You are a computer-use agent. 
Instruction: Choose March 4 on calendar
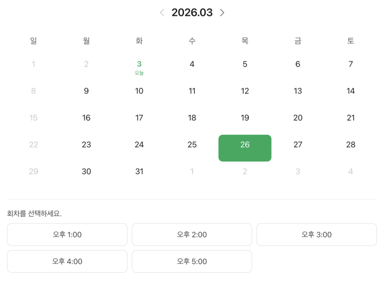pyautogui.click(x=192, y=65)
